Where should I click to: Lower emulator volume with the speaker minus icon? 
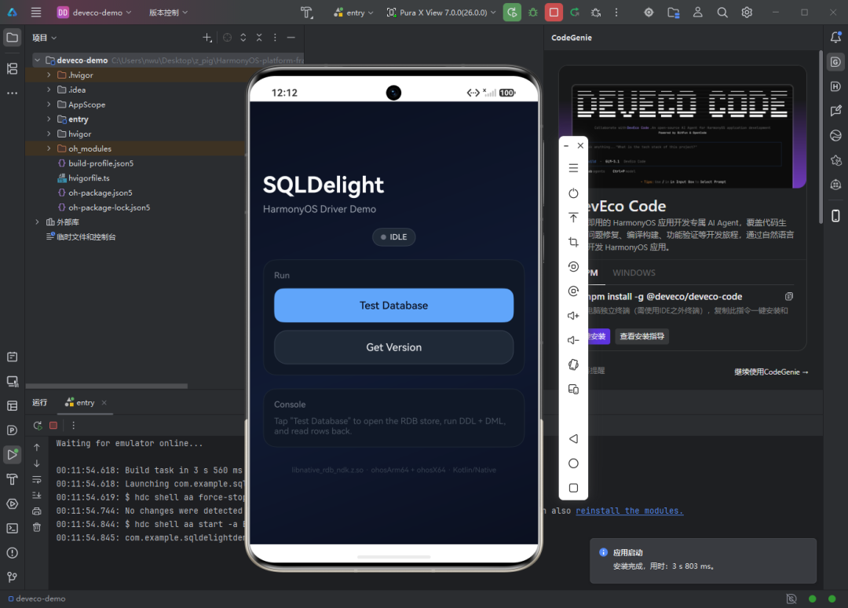[x=573, y=340]
